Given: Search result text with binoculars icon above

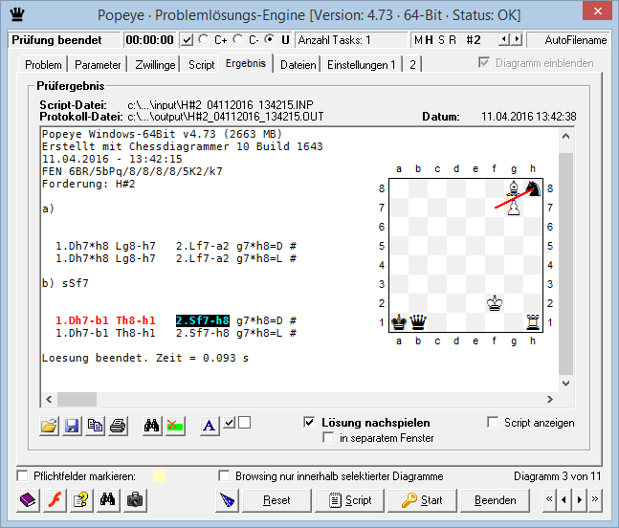Looking at the screenshot, I should (152, 427).
